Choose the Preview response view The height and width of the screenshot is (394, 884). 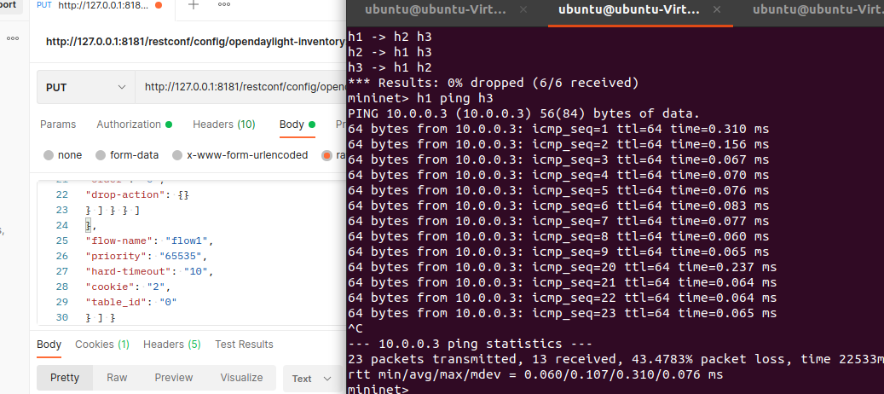click(x=174, y=378)
